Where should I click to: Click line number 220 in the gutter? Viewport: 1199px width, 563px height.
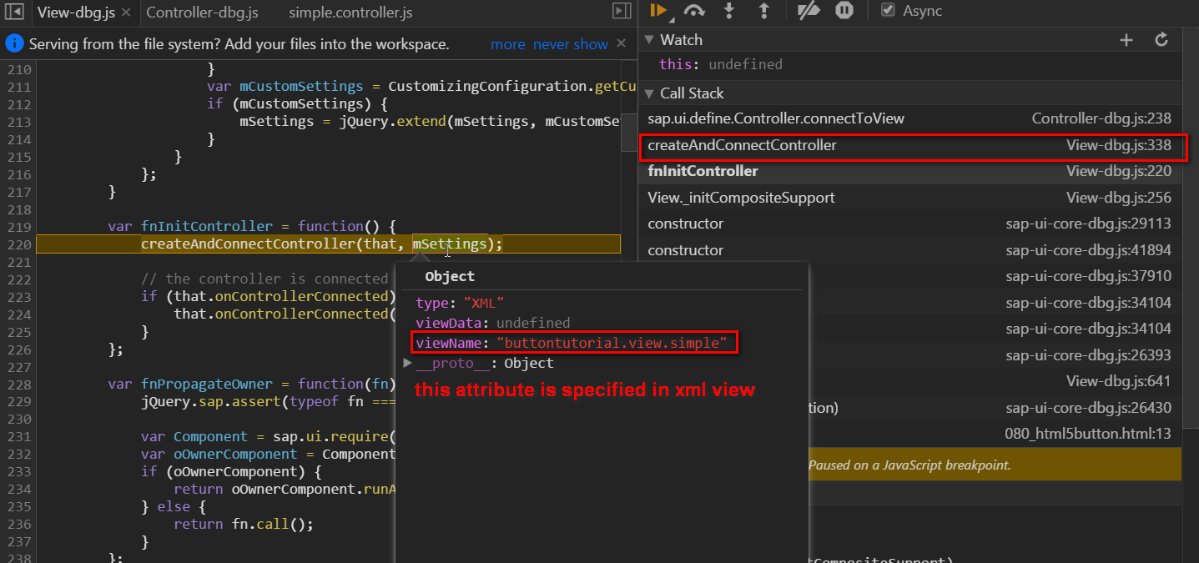[18, 244]
